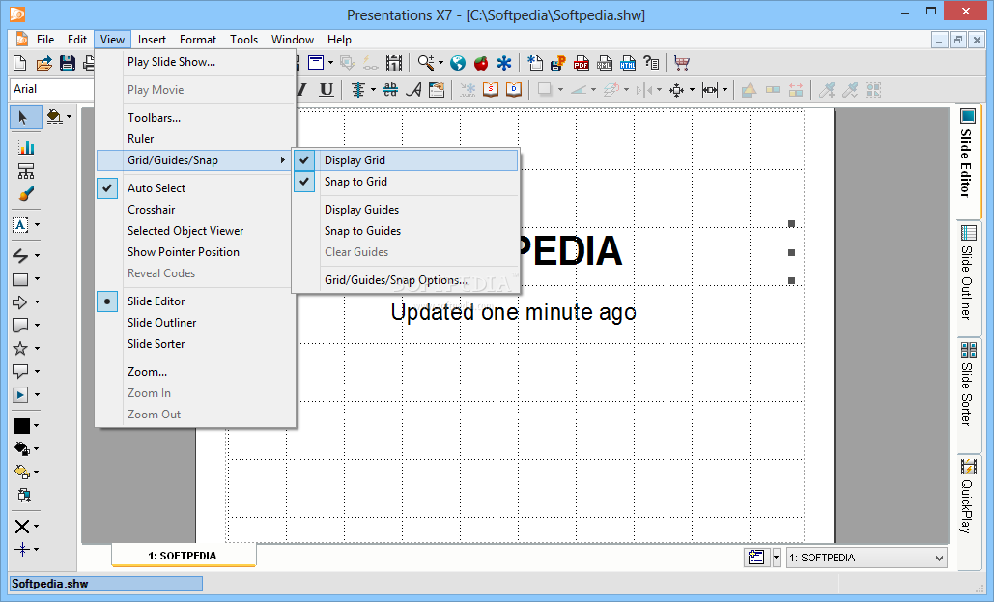Choose Slide Outliner in View menu
This screenshot has height=602, width=994.
(x=195, y=323)
